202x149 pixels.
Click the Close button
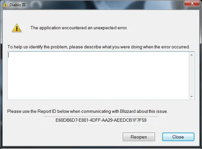click(178, 137)
